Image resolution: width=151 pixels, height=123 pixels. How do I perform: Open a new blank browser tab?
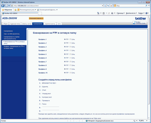click(x=40, y=13)
